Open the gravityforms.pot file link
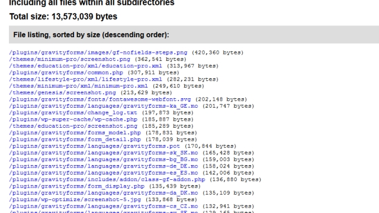379x213 pixels. [95, 146]
